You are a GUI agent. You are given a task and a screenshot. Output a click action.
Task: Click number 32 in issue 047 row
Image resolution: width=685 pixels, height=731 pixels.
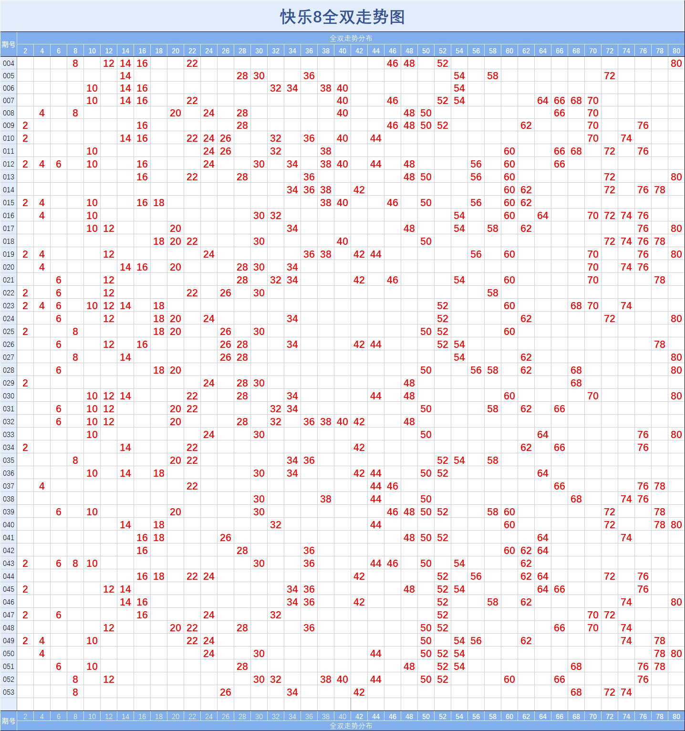[276, 615]
